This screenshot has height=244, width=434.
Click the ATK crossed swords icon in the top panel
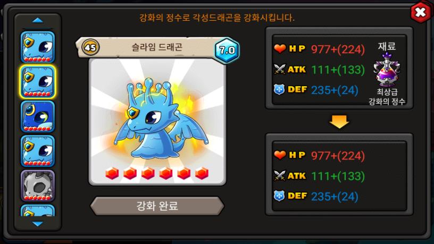click(x=280, y=69)
